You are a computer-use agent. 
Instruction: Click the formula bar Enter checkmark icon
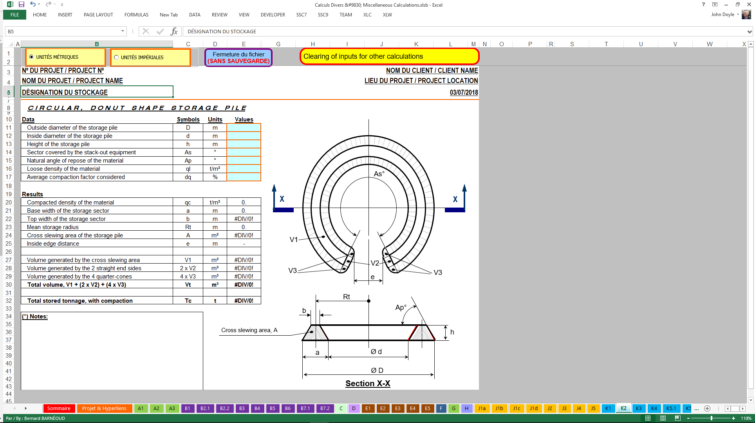(x=160, y=31)
